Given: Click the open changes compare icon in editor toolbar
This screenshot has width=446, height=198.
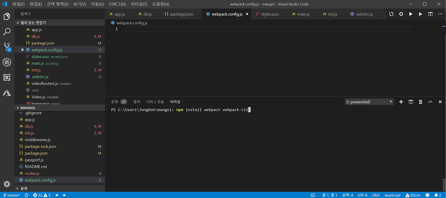Looking at the screenshot, I should pyautogui.click(x=391, y=14).
